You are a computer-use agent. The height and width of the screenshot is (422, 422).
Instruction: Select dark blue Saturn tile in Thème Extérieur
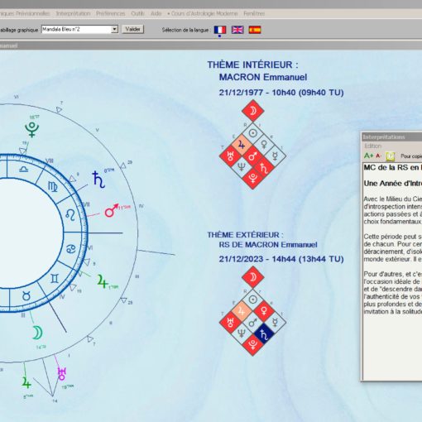(264, 333)
